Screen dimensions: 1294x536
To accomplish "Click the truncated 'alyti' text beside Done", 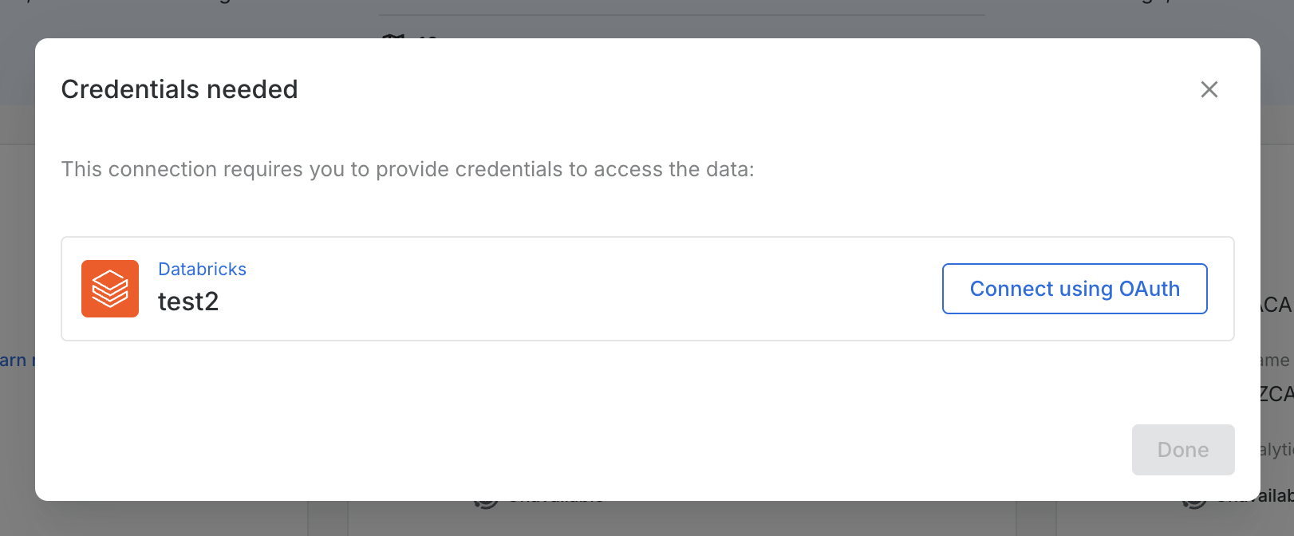I will point(1276,450).
